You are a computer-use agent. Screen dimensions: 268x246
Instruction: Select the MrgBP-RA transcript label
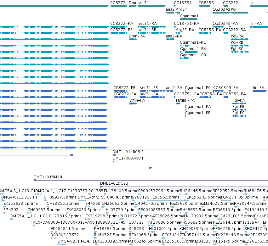pos(185,30)
